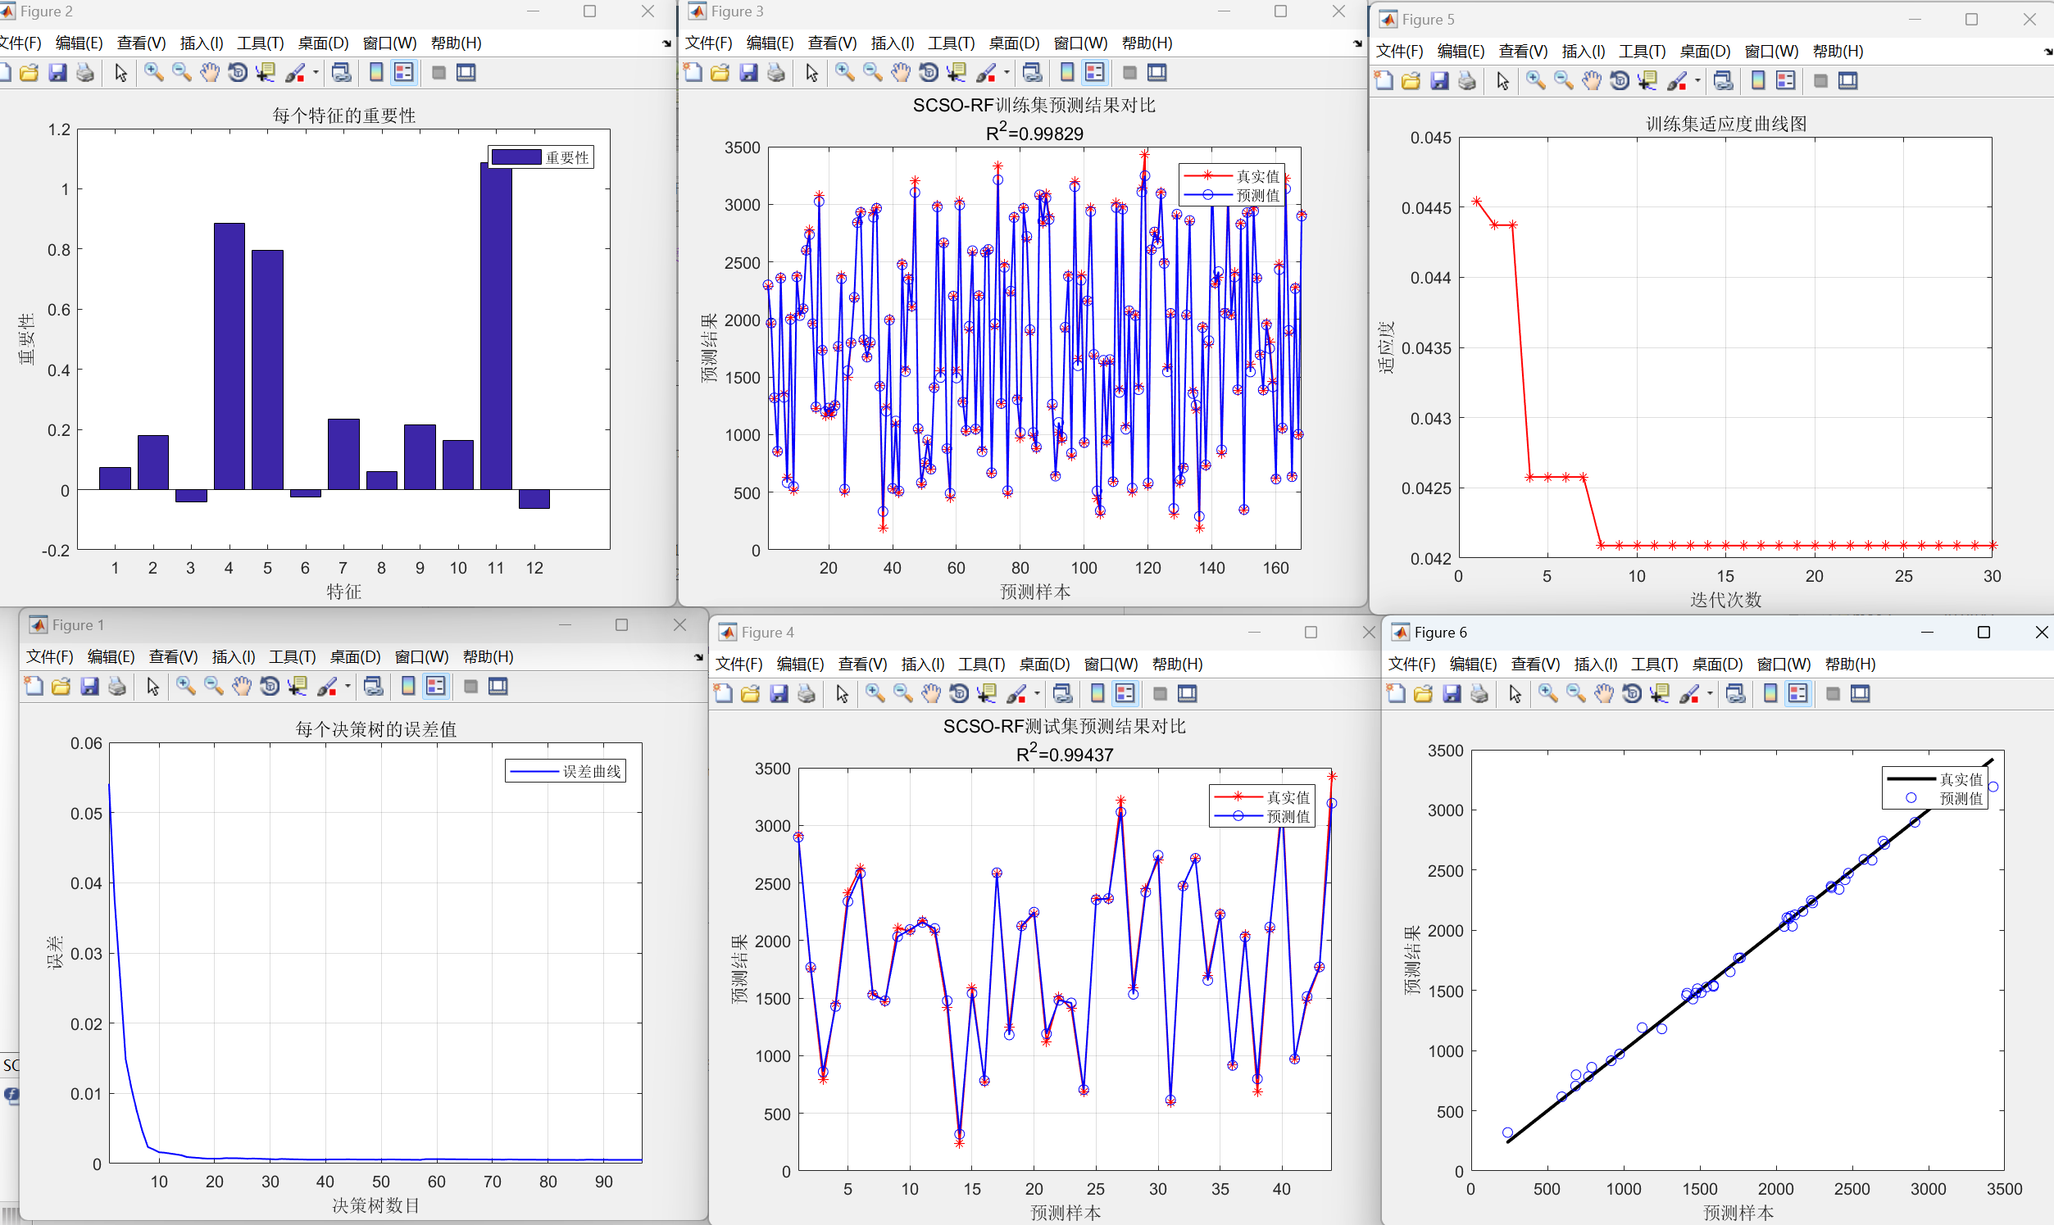2054x1225 pixels.
Task: Click the Print icon in Figure 2 toolbar
Action: pyautogui.click(x=85, y=73)
